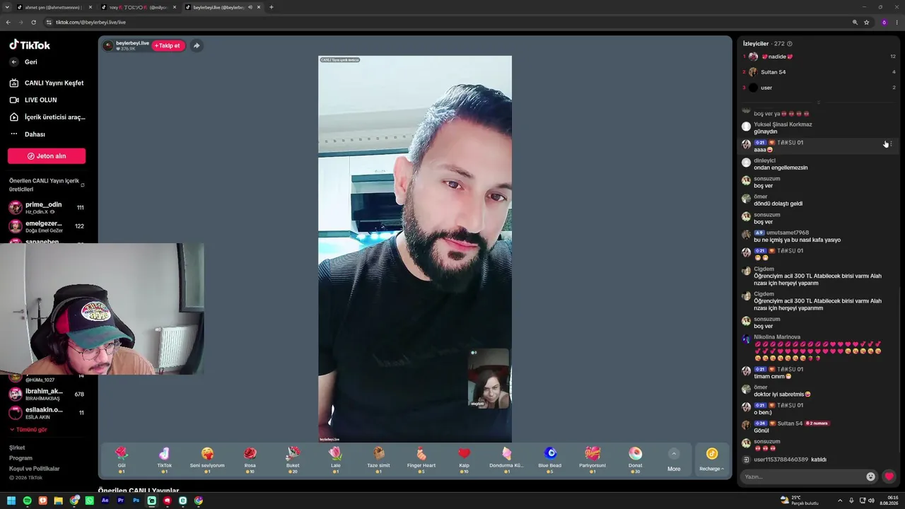Viewport: 905px width, 509px height.
Task: Send the Gül rose gift
Action: [121, 459]
